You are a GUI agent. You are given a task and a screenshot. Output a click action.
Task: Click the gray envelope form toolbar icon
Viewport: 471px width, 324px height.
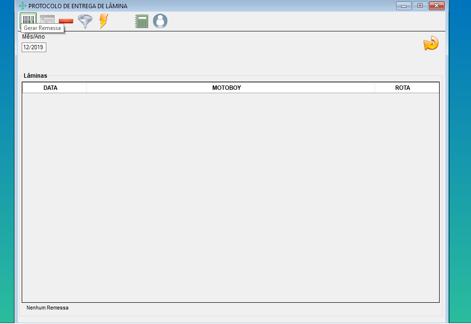tap(47, 20)
